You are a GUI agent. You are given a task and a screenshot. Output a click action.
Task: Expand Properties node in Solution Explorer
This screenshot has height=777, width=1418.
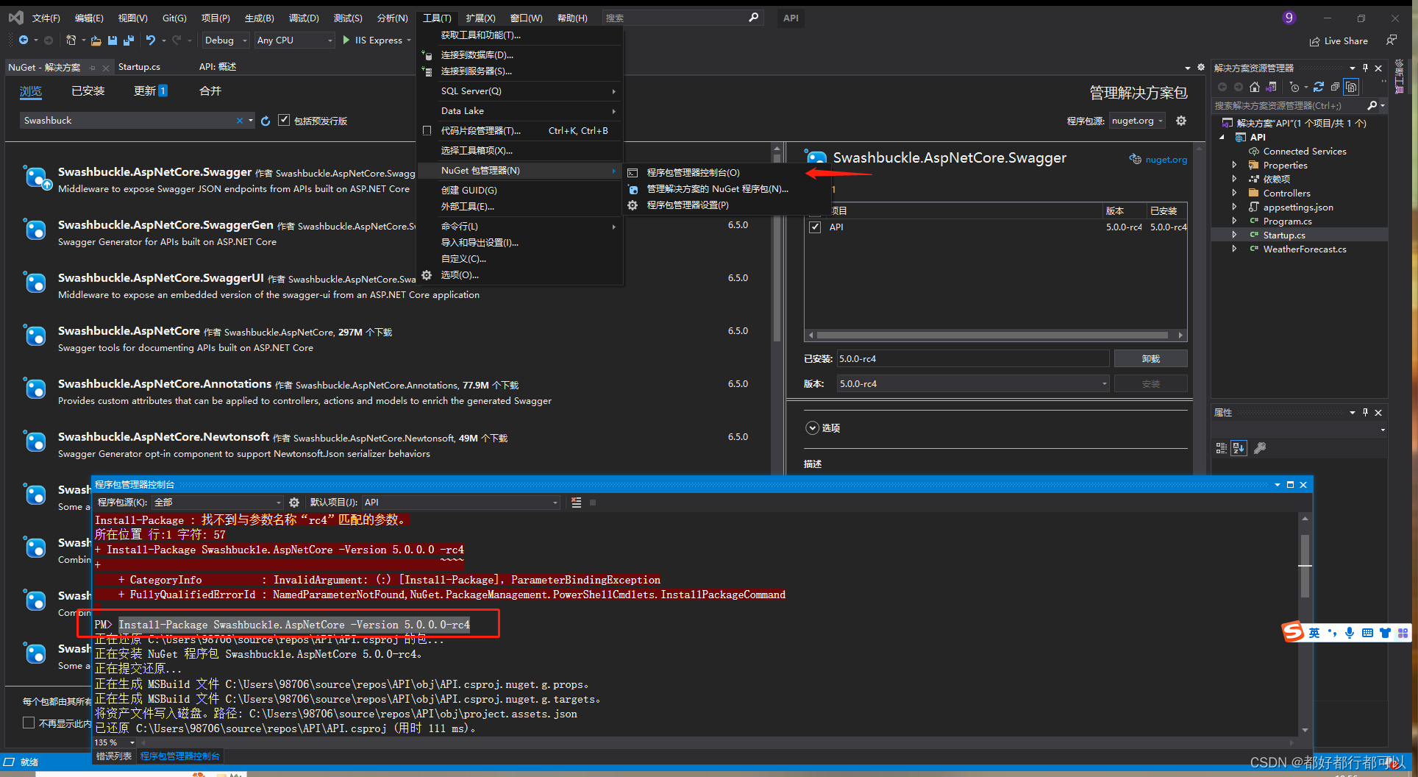(x=1234, y=165)
